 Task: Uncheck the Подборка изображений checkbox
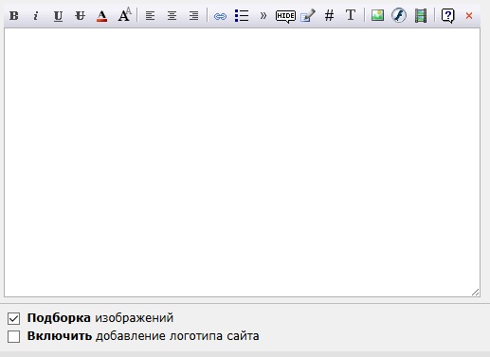pos(14,318)
